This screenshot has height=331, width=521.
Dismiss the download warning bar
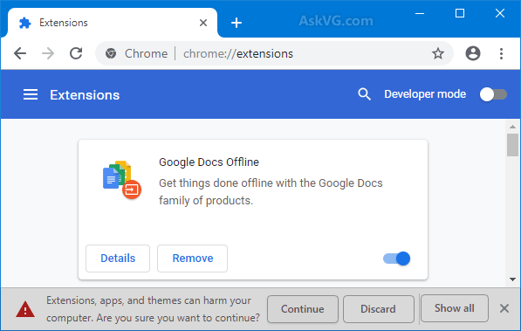coord(504,308)
